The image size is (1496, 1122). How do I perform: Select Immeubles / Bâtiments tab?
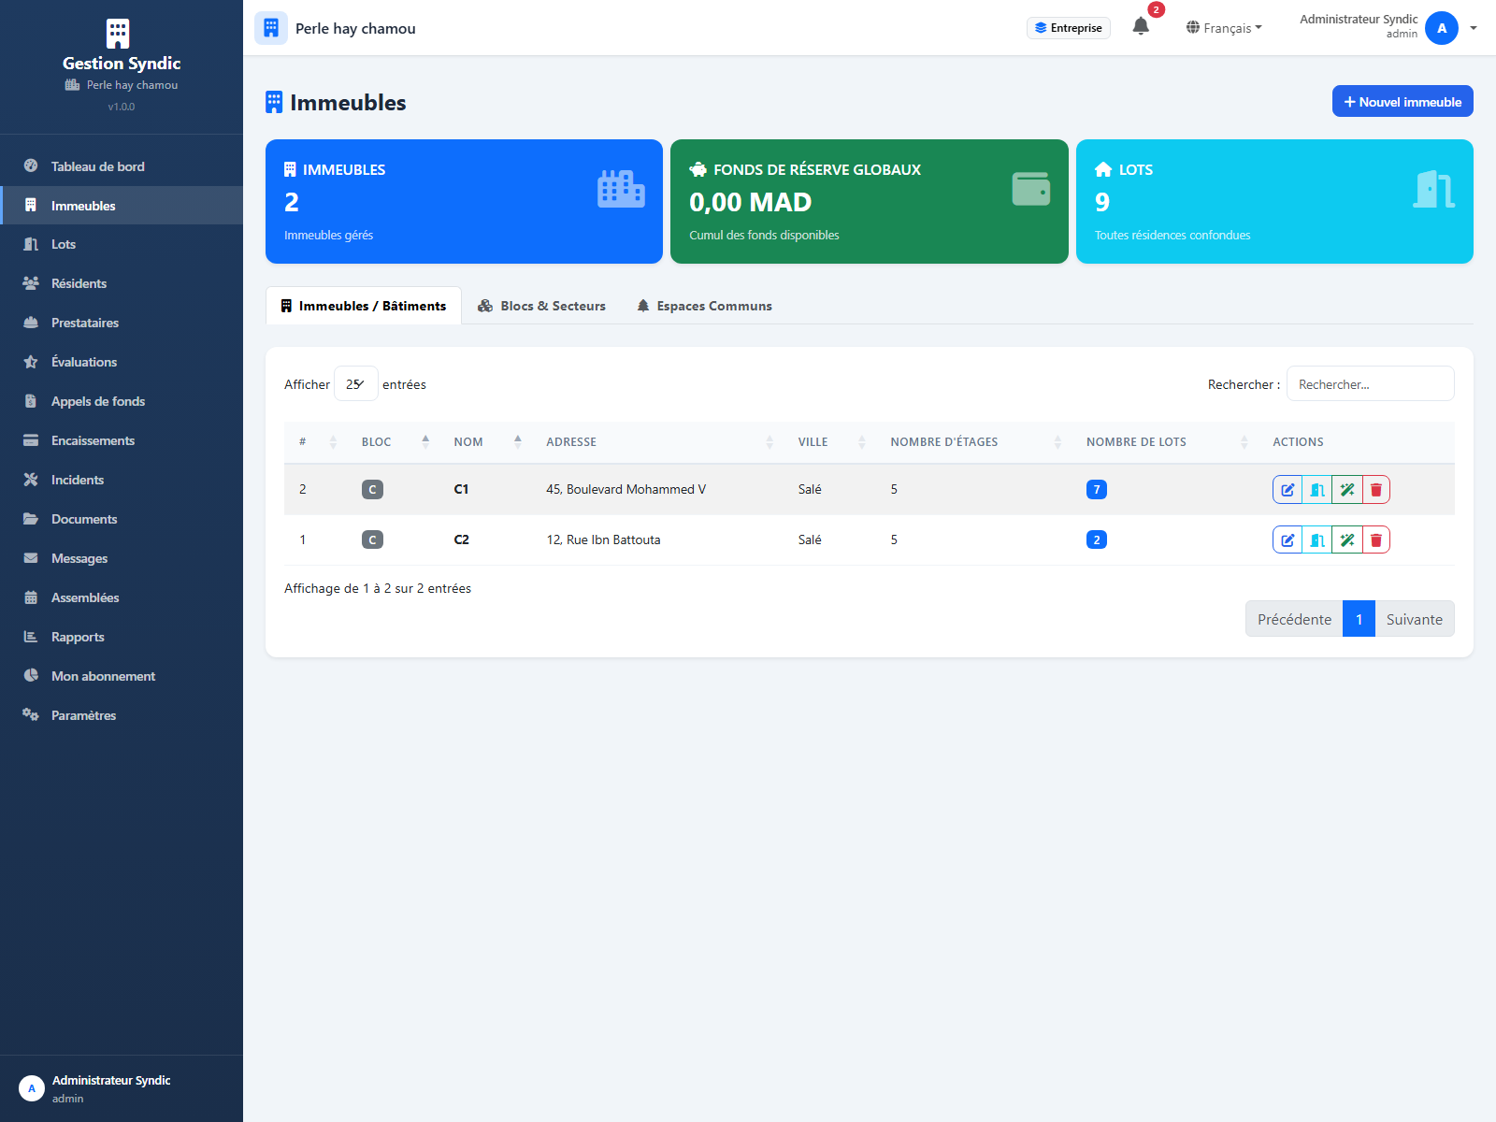[364, 306]
